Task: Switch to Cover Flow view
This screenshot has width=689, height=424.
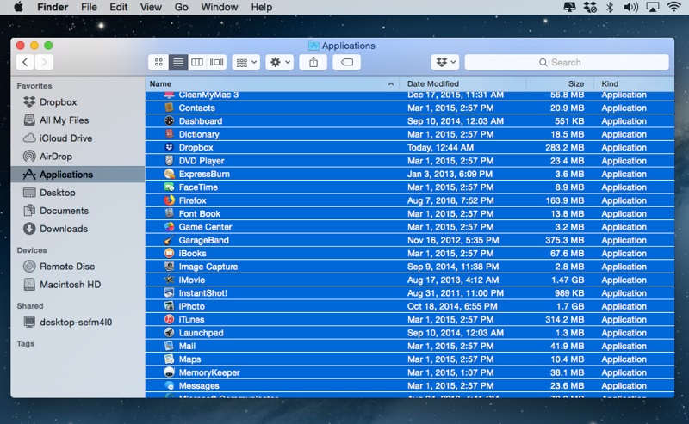Action: pyautogui.click(x=217, y=62)
